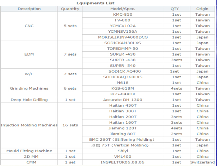Screen dimensions: 217x166
Task: Click 4sets in the KGS-618M row
Action: click(176, 88)
